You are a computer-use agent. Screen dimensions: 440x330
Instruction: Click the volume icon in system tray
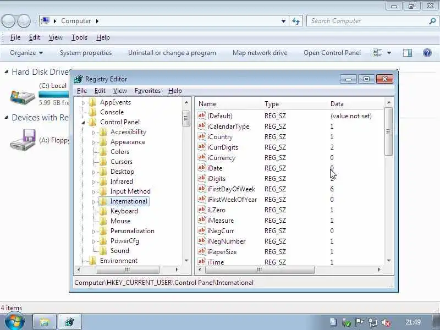(x=387, y=323)
